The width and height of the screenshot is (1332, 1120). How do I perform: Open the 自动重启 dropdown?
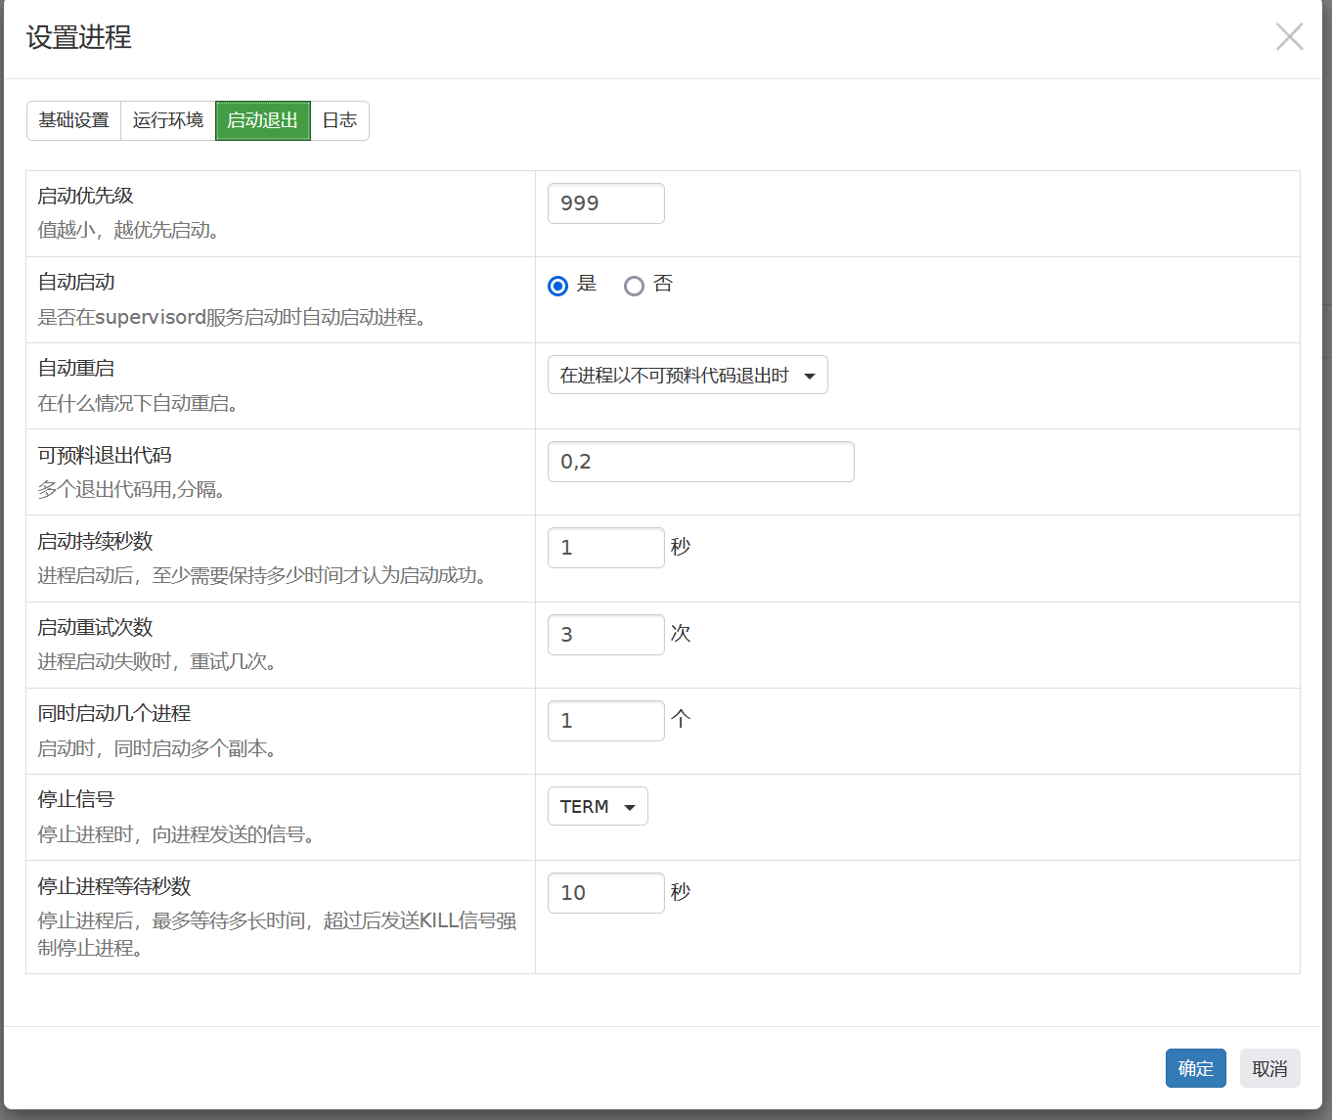coord(688,376)
